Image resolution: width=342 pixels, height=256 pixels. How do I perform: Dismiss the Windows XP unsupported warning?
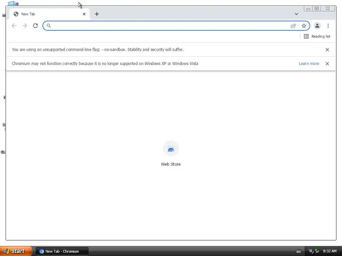[327, 64]
